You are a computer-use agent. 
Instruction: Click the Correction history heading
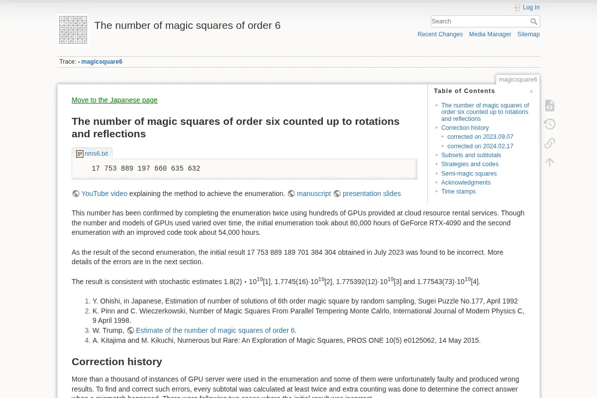click(x=117, y=362)
